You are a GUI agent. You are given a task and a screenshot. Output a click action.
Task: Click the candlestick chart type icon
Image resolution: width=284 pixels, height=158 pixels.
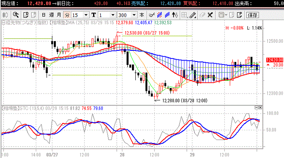tap(5, 15)
